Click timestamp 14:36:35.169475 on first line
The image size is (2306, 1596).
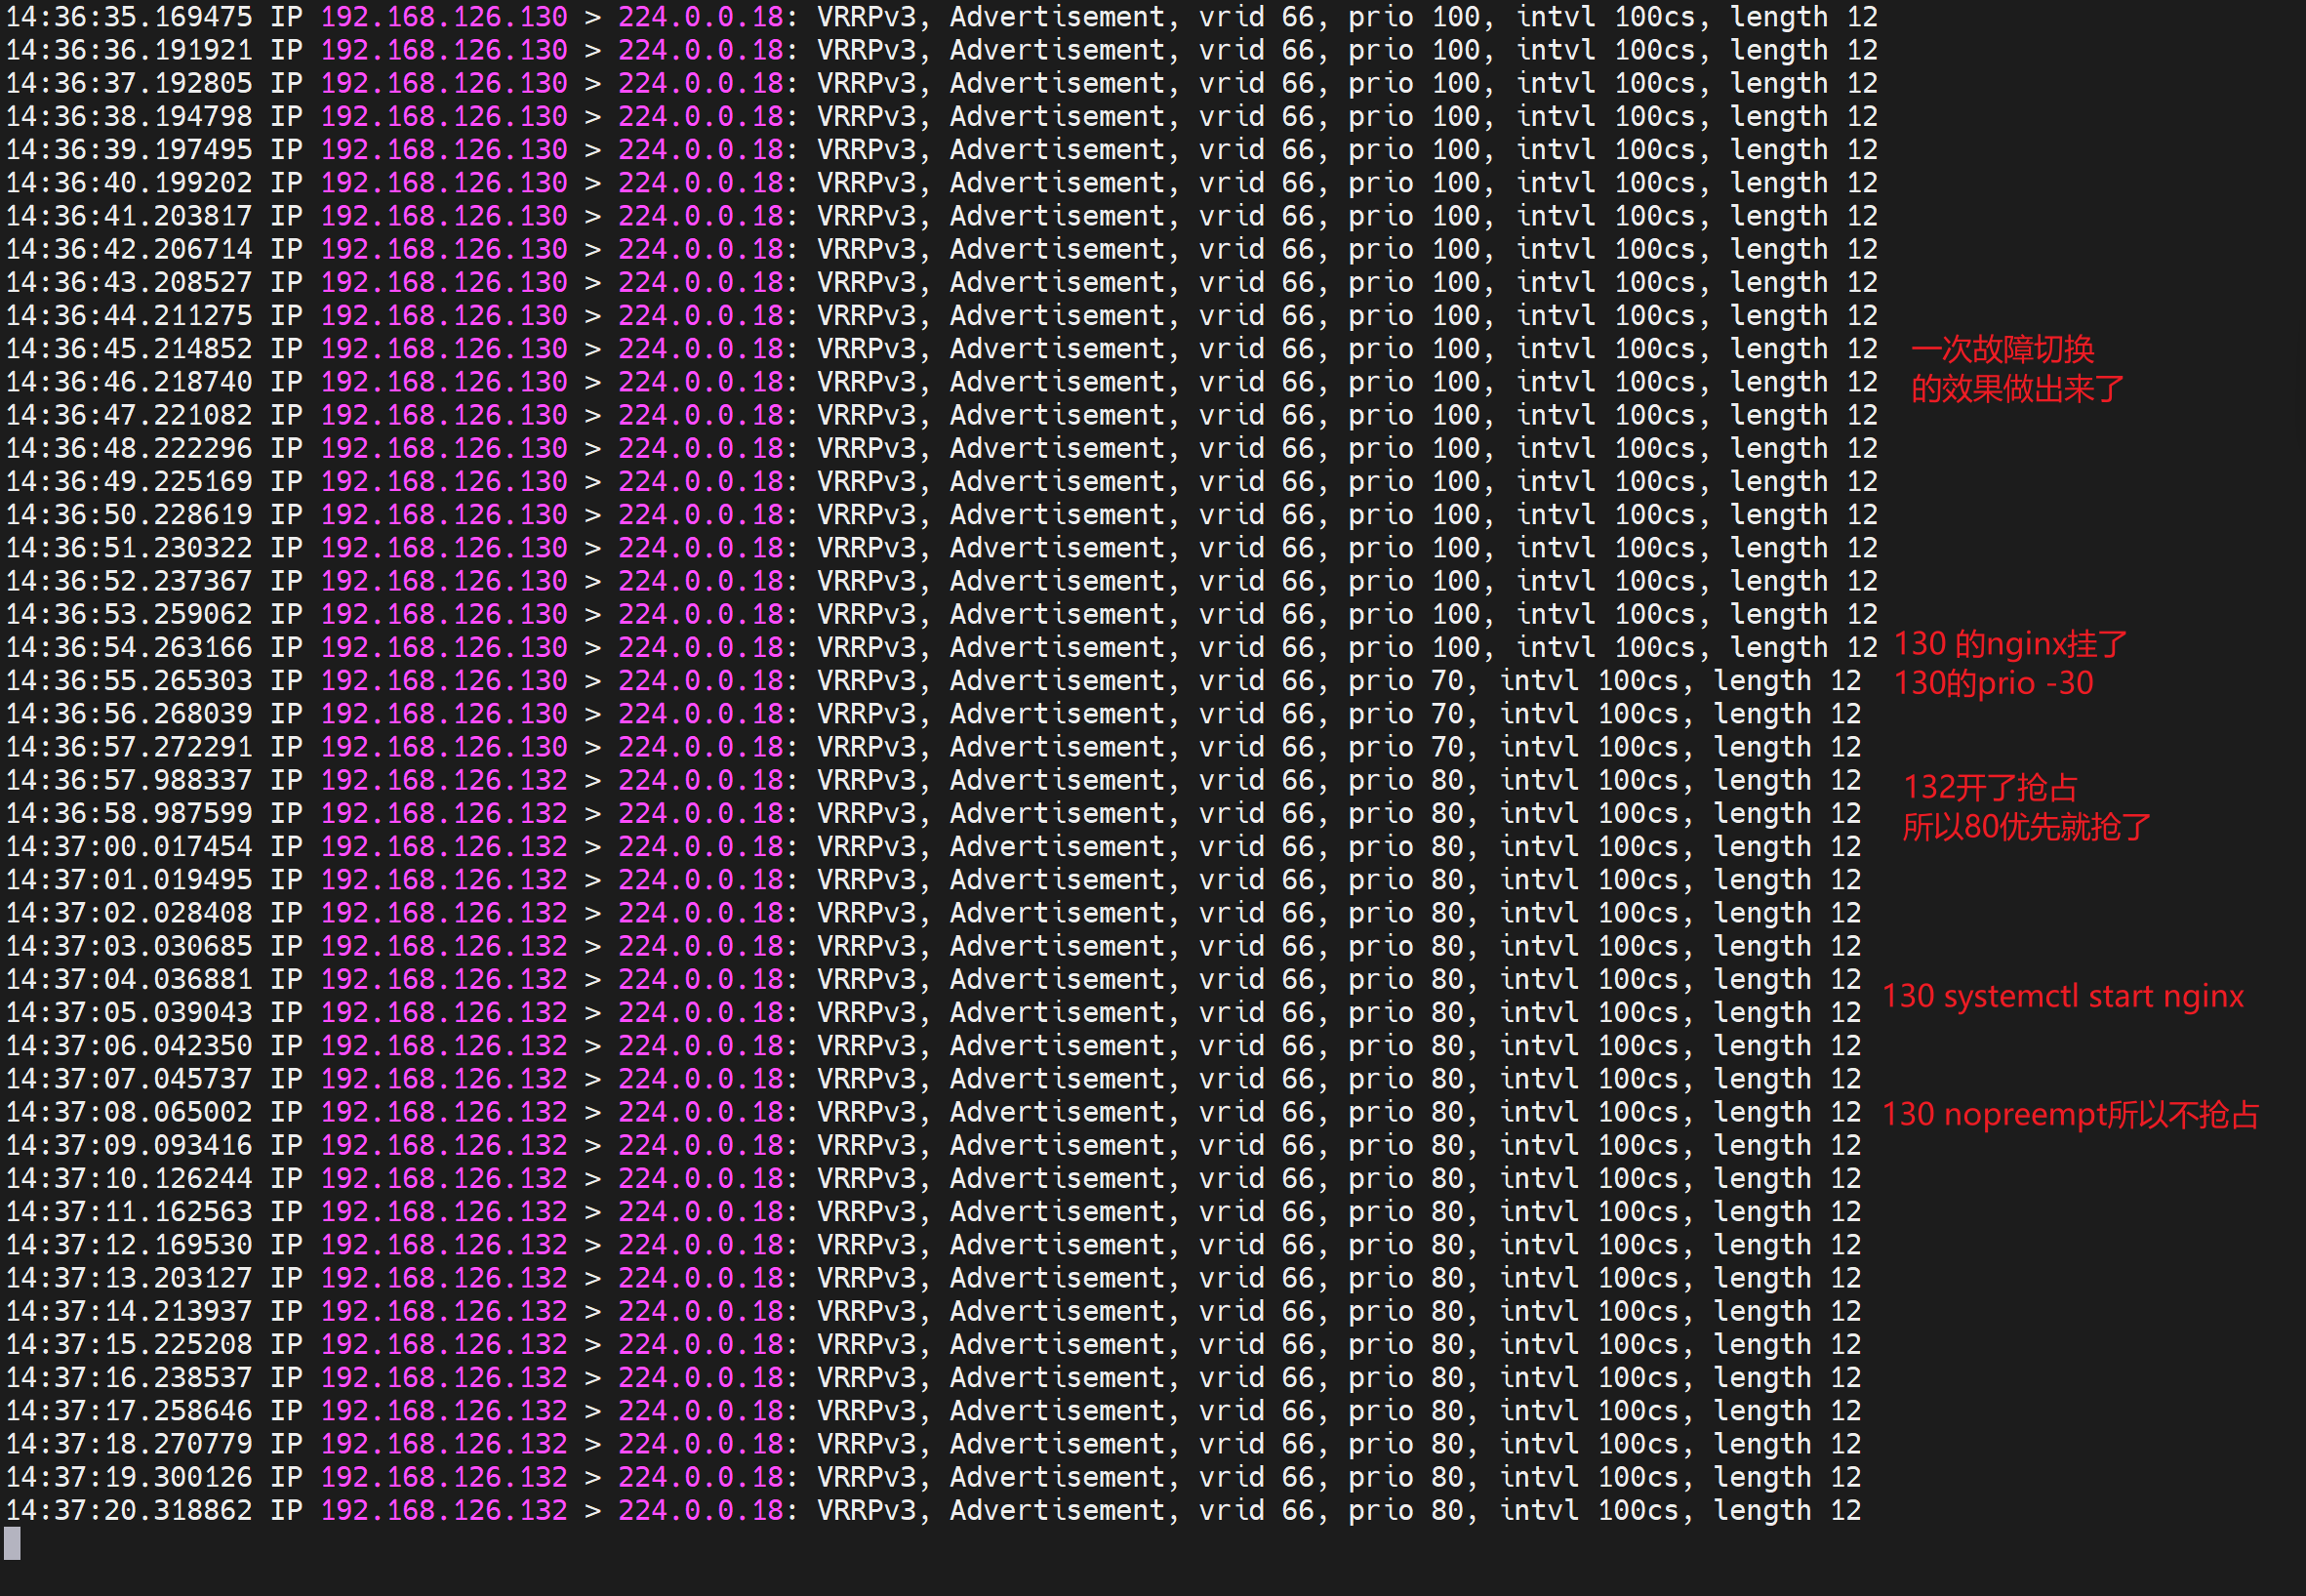[129, 17]
